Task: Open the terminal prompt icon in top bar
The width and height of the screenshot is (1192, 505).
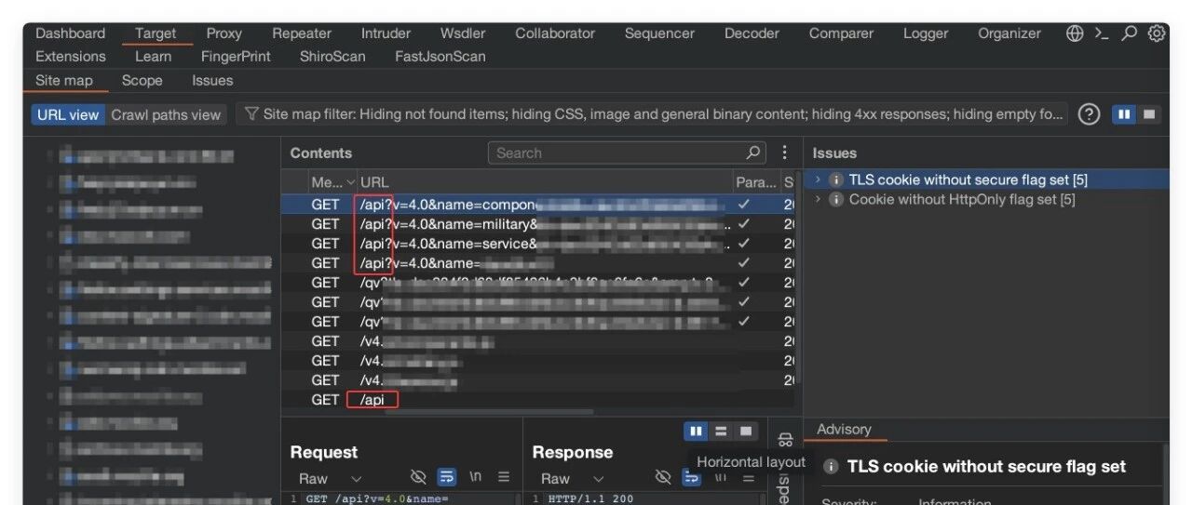Action: coord(1102,33)
